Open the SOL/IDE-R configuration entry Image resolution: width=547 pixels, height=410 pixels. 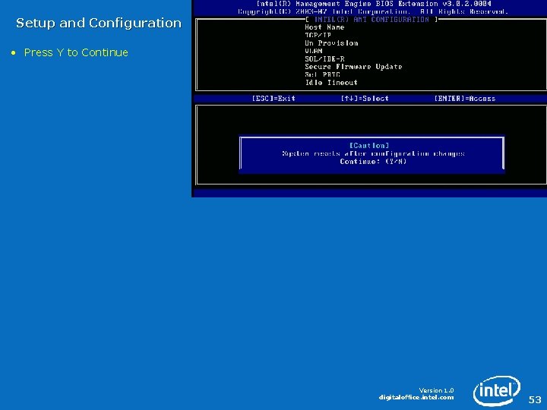coord(324,59)
